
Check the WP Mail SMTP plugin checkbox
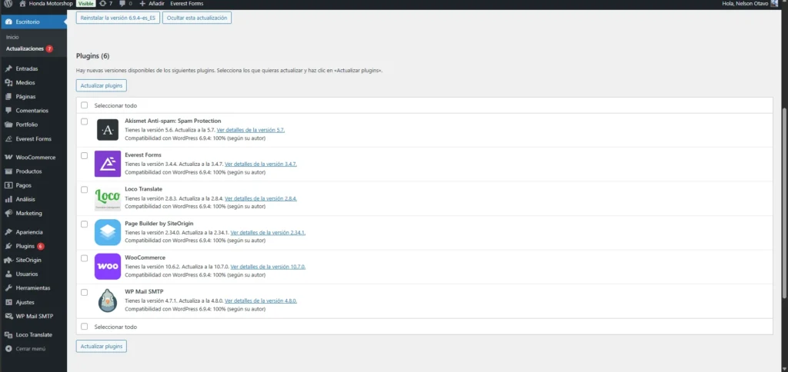pos(85,292)
